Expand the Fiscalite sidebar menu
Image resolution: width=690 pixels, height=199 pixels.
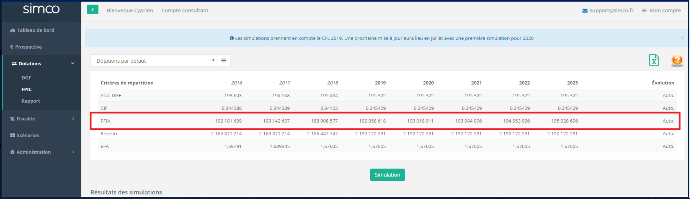73,119
